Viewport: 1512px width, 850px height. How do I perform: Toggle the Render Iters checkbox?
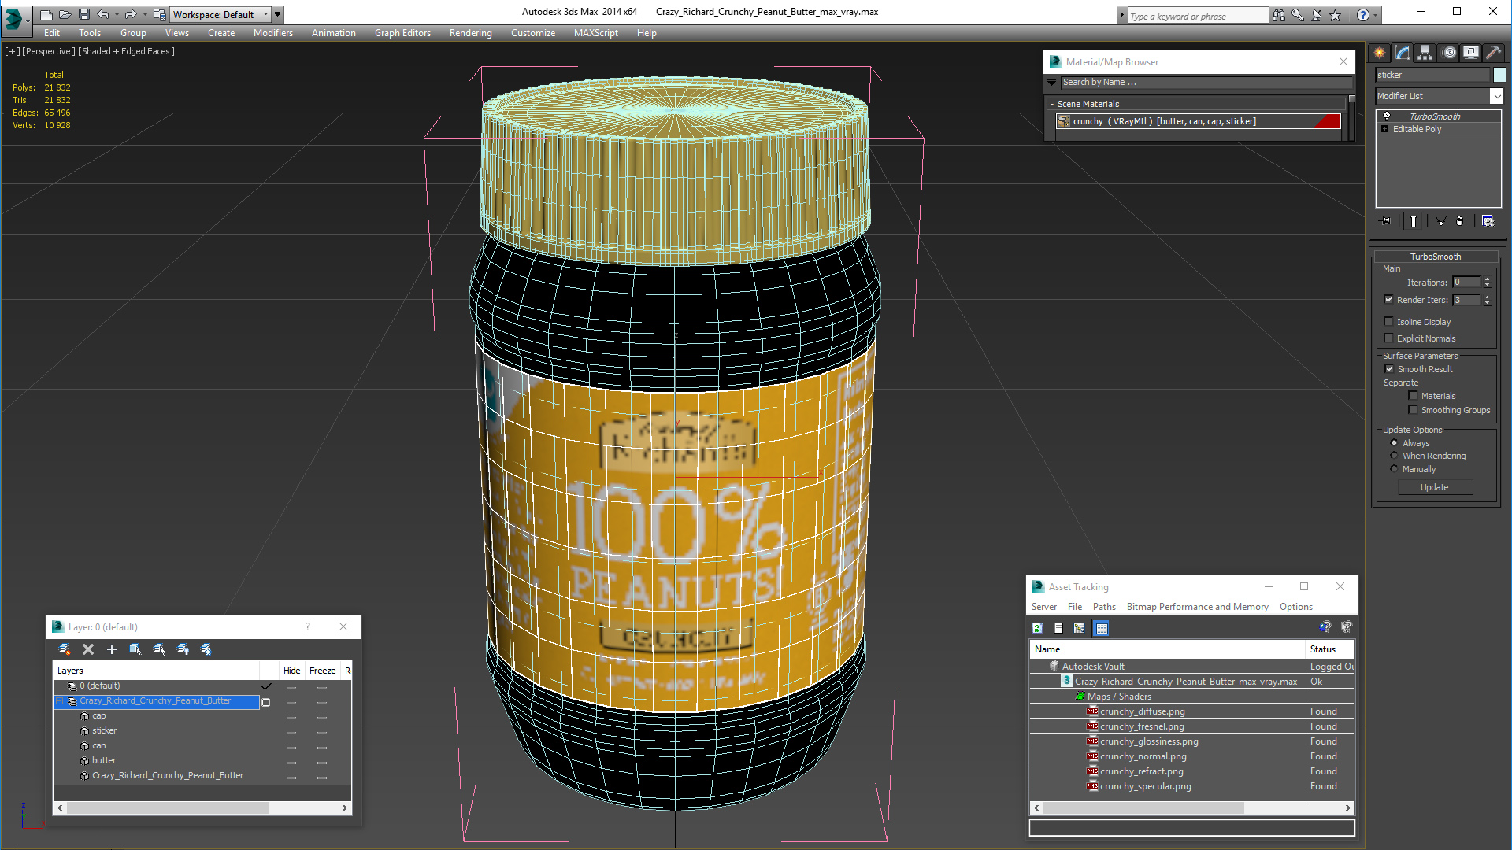point(1389,299)
